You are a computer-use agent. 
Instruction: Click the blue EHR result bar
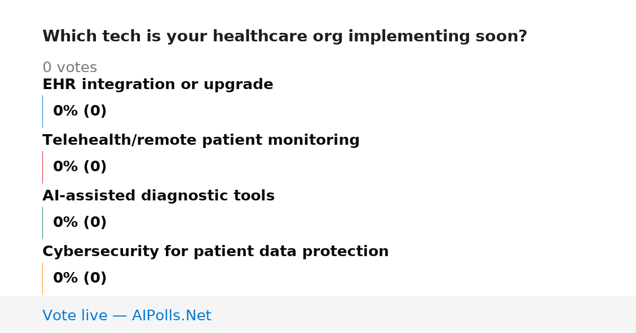tap(42, 111)
